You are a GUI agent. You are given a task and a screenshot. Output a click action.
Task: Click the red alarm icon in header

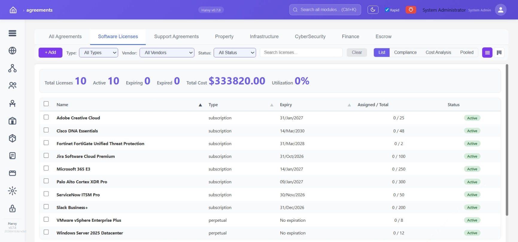click(411, 10)
